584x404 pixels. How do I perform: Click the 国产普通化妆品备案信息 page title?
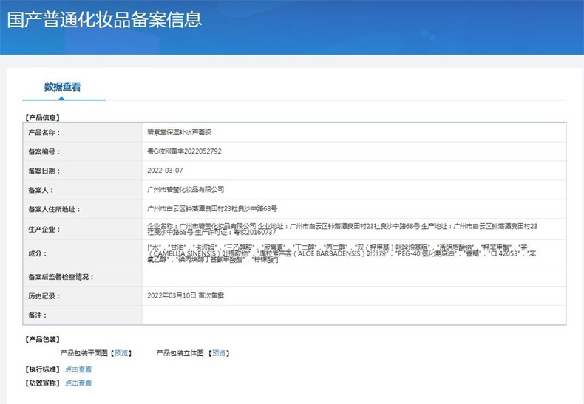[104, 19]
